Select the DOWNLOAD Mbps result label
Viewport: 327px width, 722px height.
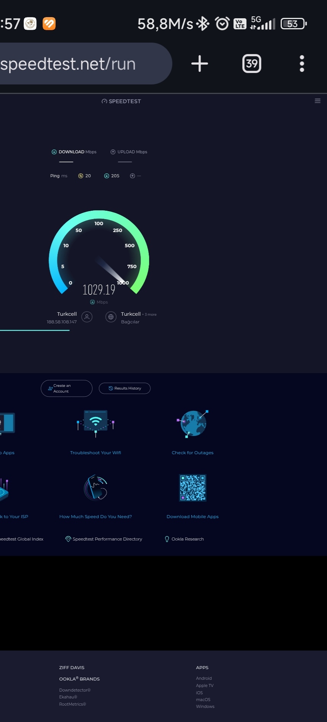pyautogui.click(x=74, y=152)
